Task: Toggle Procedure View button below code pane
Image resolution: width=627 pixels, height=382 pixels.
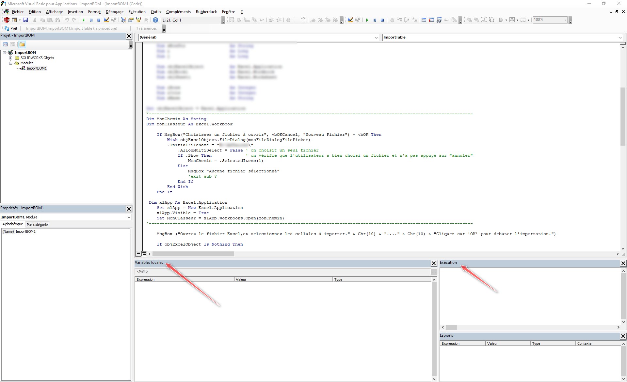Action: tap(138, 253)
